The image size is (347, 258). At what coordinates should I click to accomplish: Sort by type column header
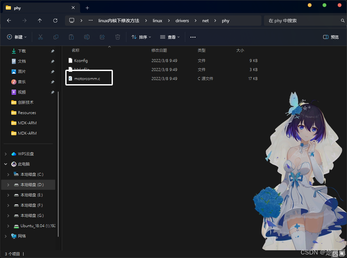[x=202, y=50]
